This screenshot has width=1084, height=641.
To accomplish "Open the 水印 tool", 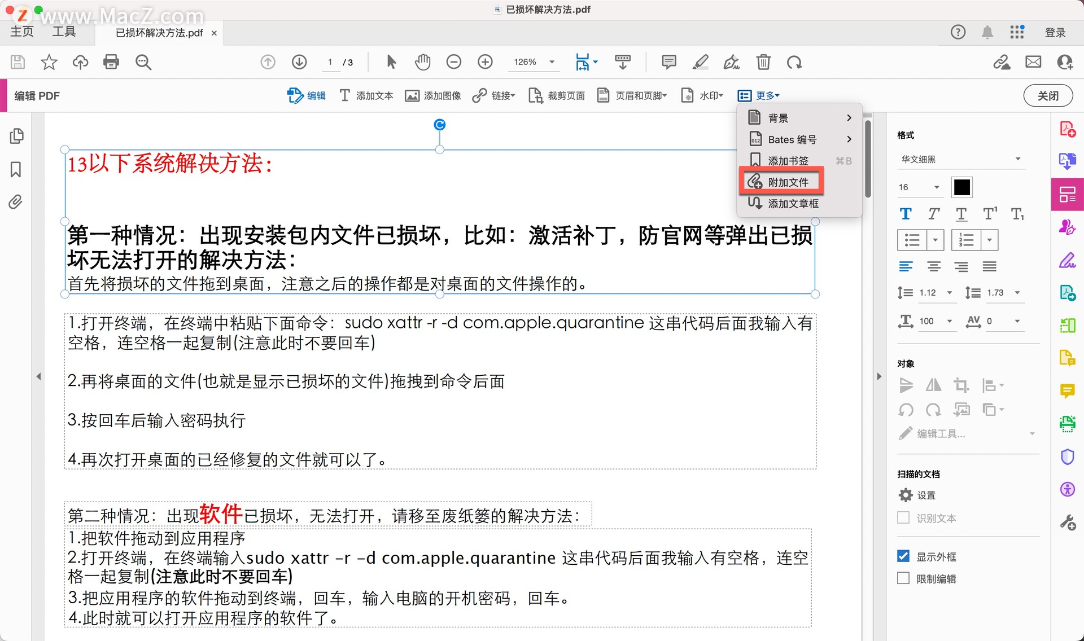I will click(x=701, y=95).
